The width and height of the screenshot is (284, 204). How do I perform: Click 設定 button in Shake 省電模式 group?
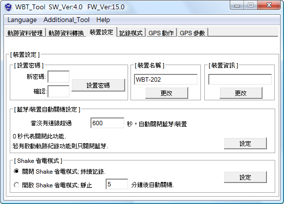(x=245, y=177)
